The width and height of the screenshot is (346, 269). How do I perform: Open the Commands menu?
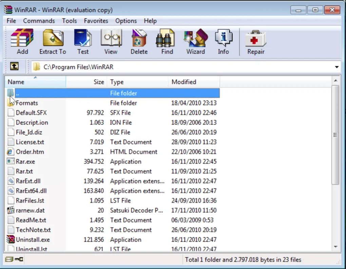[x=39, y=21]
